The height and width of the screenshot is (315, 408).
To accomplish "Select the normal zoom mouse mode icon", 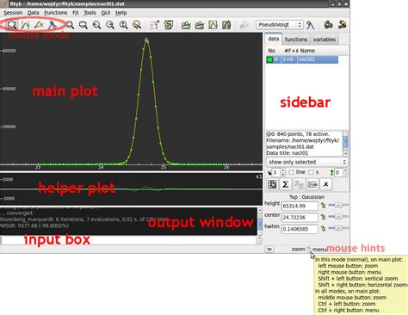I will pyautogui.click(x=12, y=25).
